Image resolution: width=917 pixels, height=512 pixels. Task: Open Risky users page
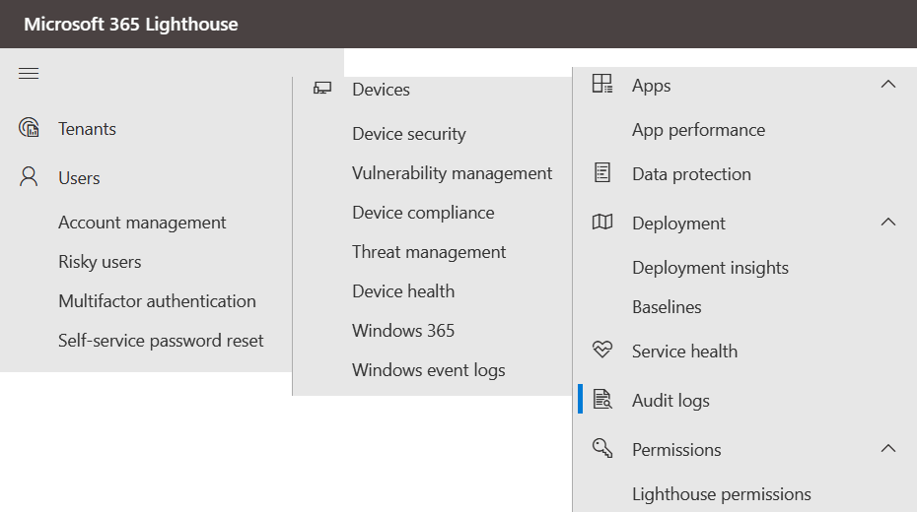tap(100, 262)
